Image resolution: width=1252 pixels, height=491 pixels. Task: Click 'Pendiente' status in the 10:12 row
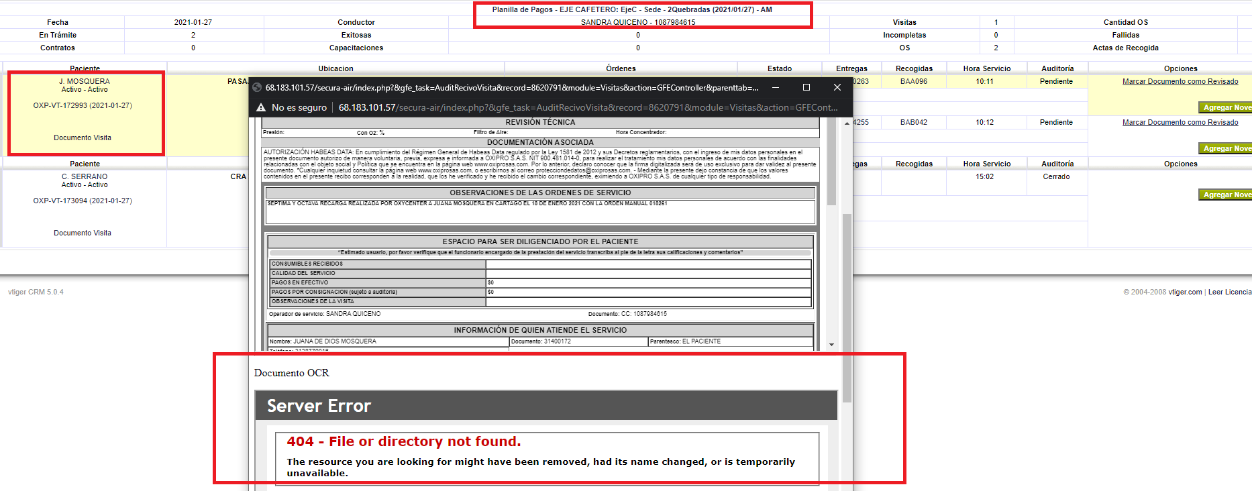1056,122
